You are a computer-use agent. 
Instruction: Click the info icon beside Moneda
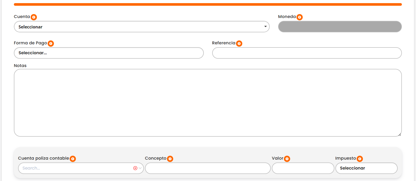[x=300, y=17]
